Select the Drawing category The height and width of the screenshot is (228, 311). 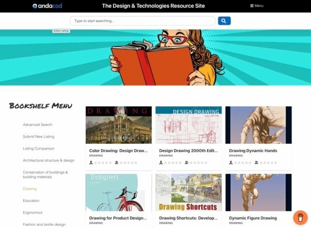click(x=30, y=189)
